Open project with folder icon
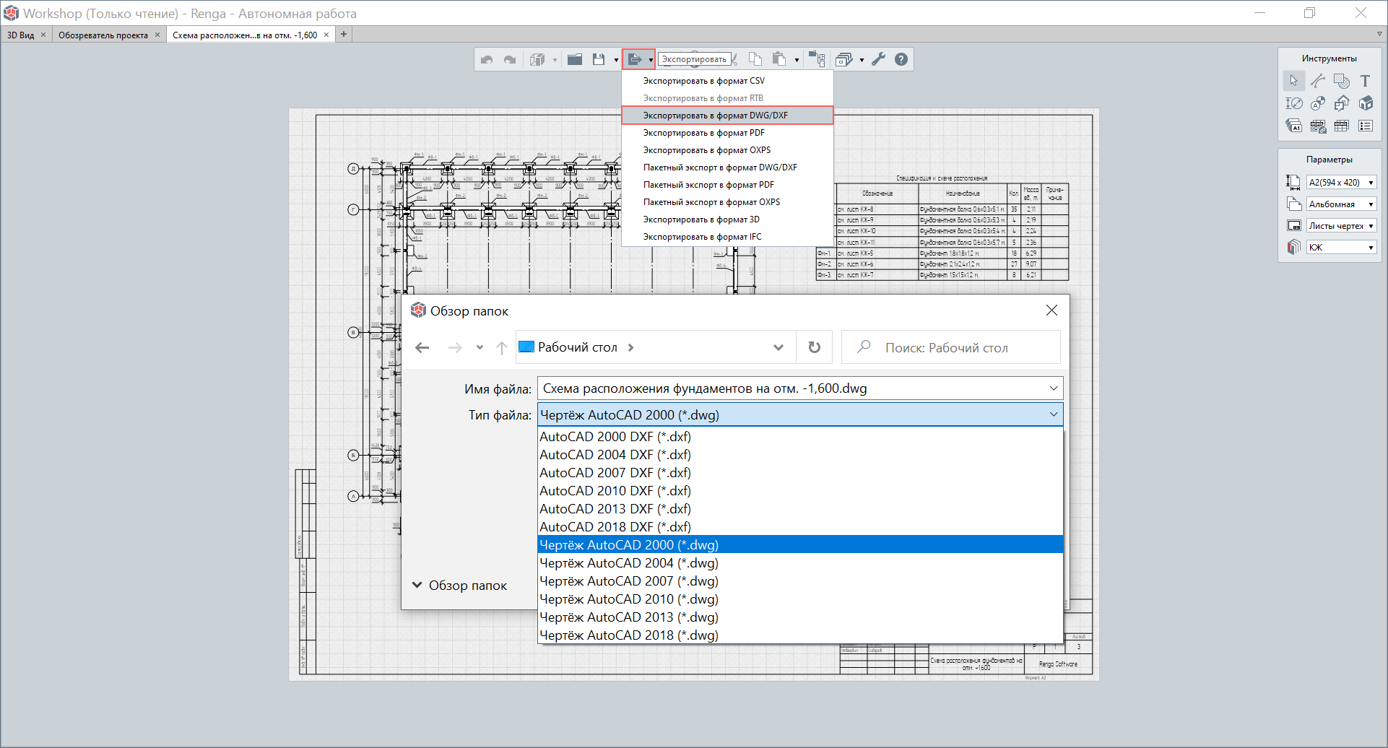Image resolution: width=1388 pixels, height=748 pixels. click(x=575, y=60)
